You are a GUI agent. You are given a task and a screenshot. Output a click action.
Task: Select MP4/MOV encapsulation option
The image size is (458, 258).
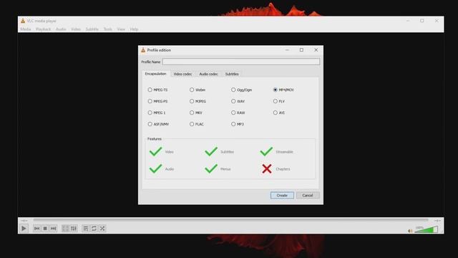[283, 90]
